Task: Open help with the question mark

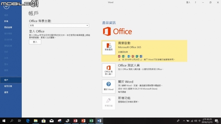Action: (195, 2)
